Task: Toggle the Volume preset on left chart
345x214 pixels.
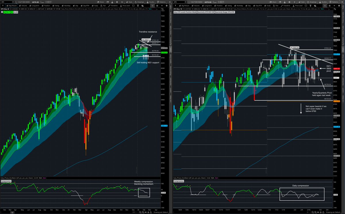Action: tap(23, 6)
